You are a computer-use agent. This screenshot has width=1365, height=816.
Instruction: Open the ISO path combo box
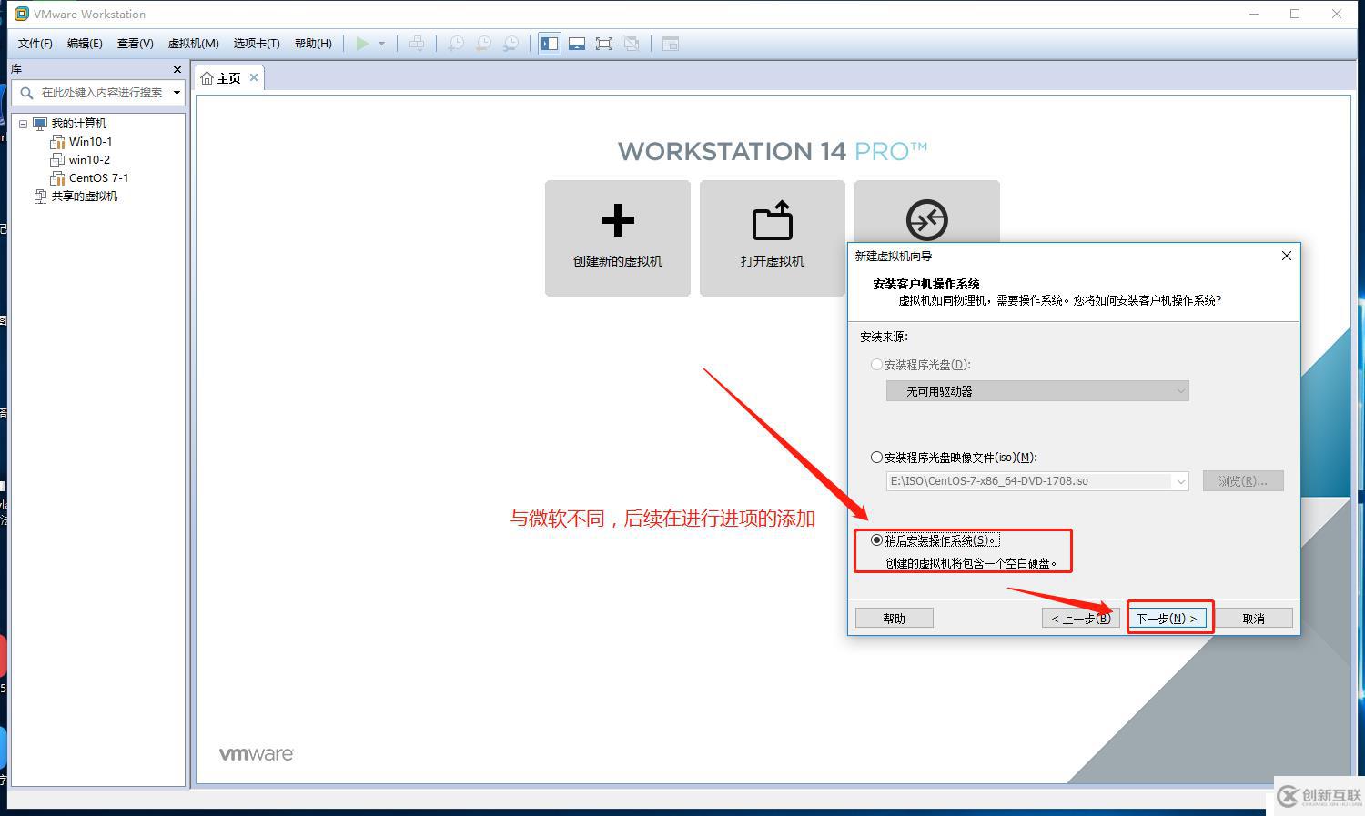pyautogui.click(x=1037, y=481)
